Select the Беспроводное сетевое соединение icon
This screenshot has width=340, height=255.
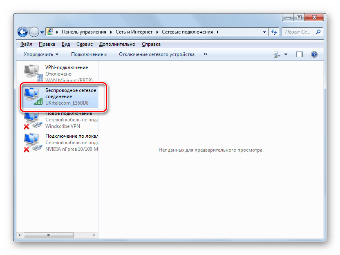point(32,95)
